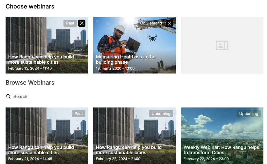Image resolution: width=267 pixels, height=164 pixels.
Task: Click the Choose webinars heading
Action: tap(30, 7)
